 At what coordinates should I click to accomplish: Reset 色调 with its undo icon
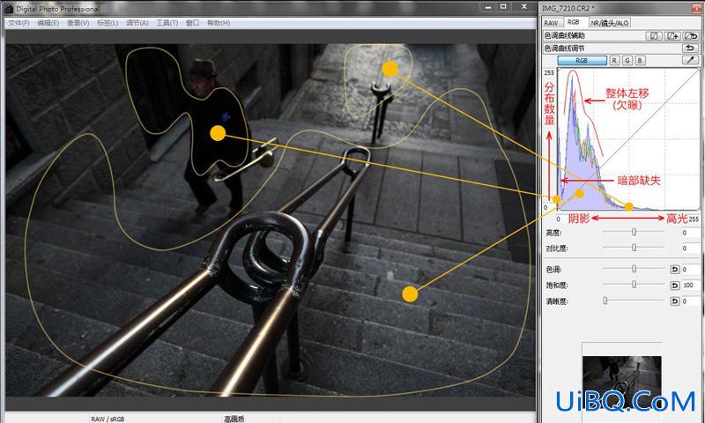point(674,270)
